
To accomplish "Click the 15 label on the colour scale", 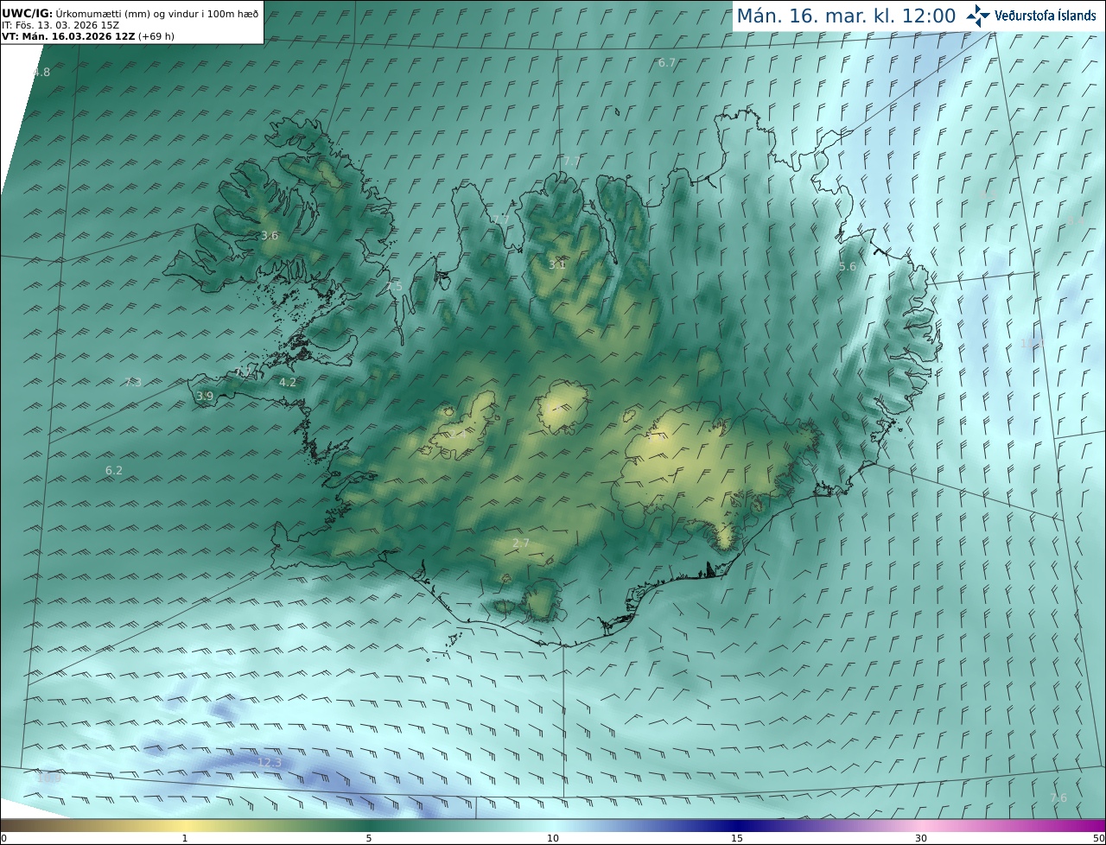I will pyautogui.click(x=737, y=838).
